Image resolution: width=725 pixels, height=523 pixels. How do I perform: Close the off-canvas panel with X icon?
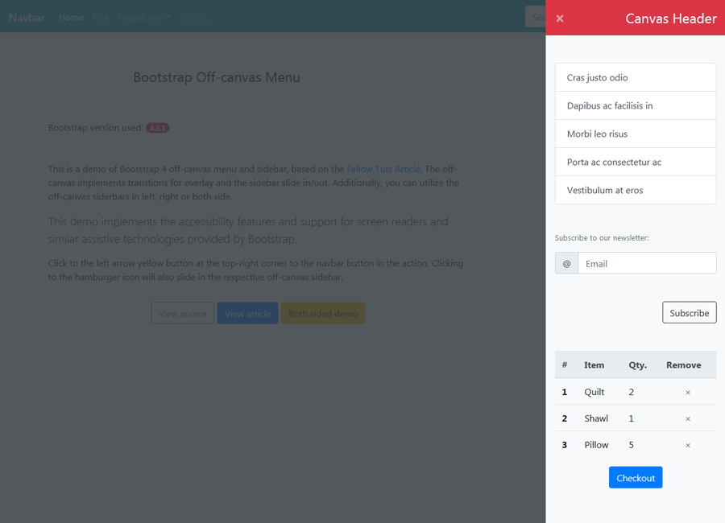coord(560,19)
